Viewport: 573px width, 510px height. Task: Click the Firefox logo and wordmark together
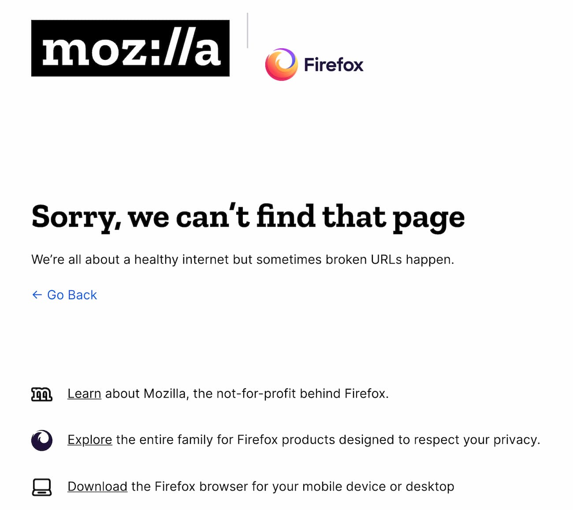(x=314, y=64)
